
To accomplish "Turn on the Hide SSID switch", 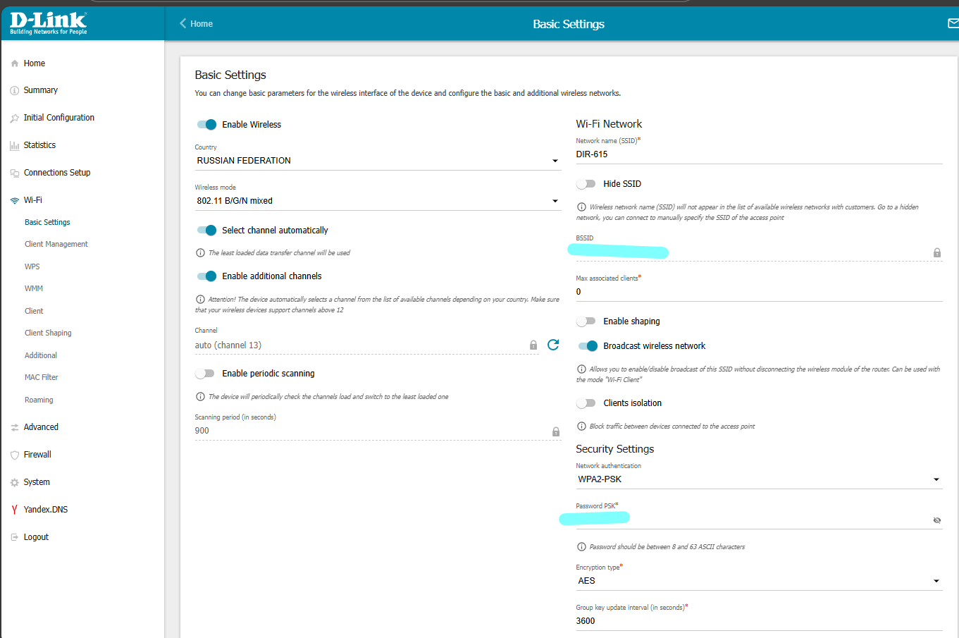I will click(586, 184).
